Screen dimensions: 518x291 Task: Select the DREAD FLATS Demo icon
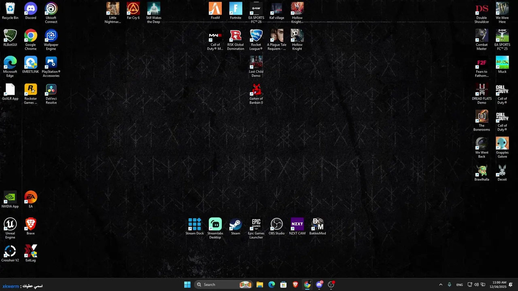coord(482,94)
